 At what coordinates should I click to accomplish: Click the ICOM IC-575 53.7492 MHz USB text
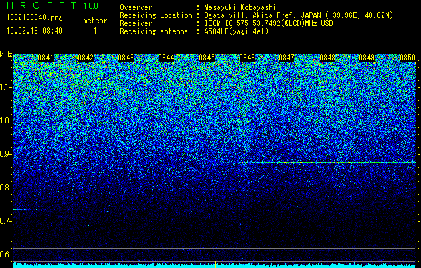pos(268,23)
